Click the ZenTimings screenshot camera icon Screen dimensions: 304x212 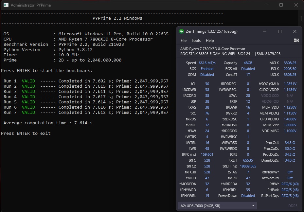[x=296, y=40]
